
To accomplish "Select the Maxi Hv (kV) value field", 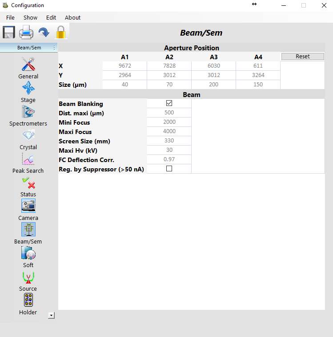I will tap(169, 150).
